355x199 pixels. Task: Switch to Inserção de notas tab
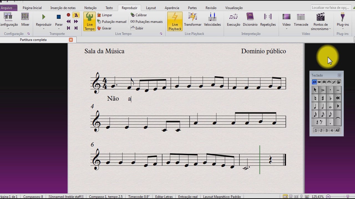63,8
